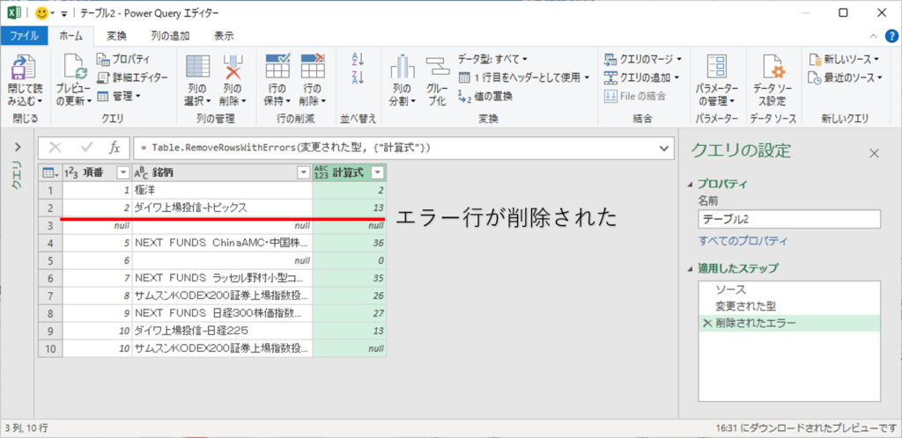Click data type icon of 計算式 column
The width and height of the screenshot is (902, 438).
point(321,172)
